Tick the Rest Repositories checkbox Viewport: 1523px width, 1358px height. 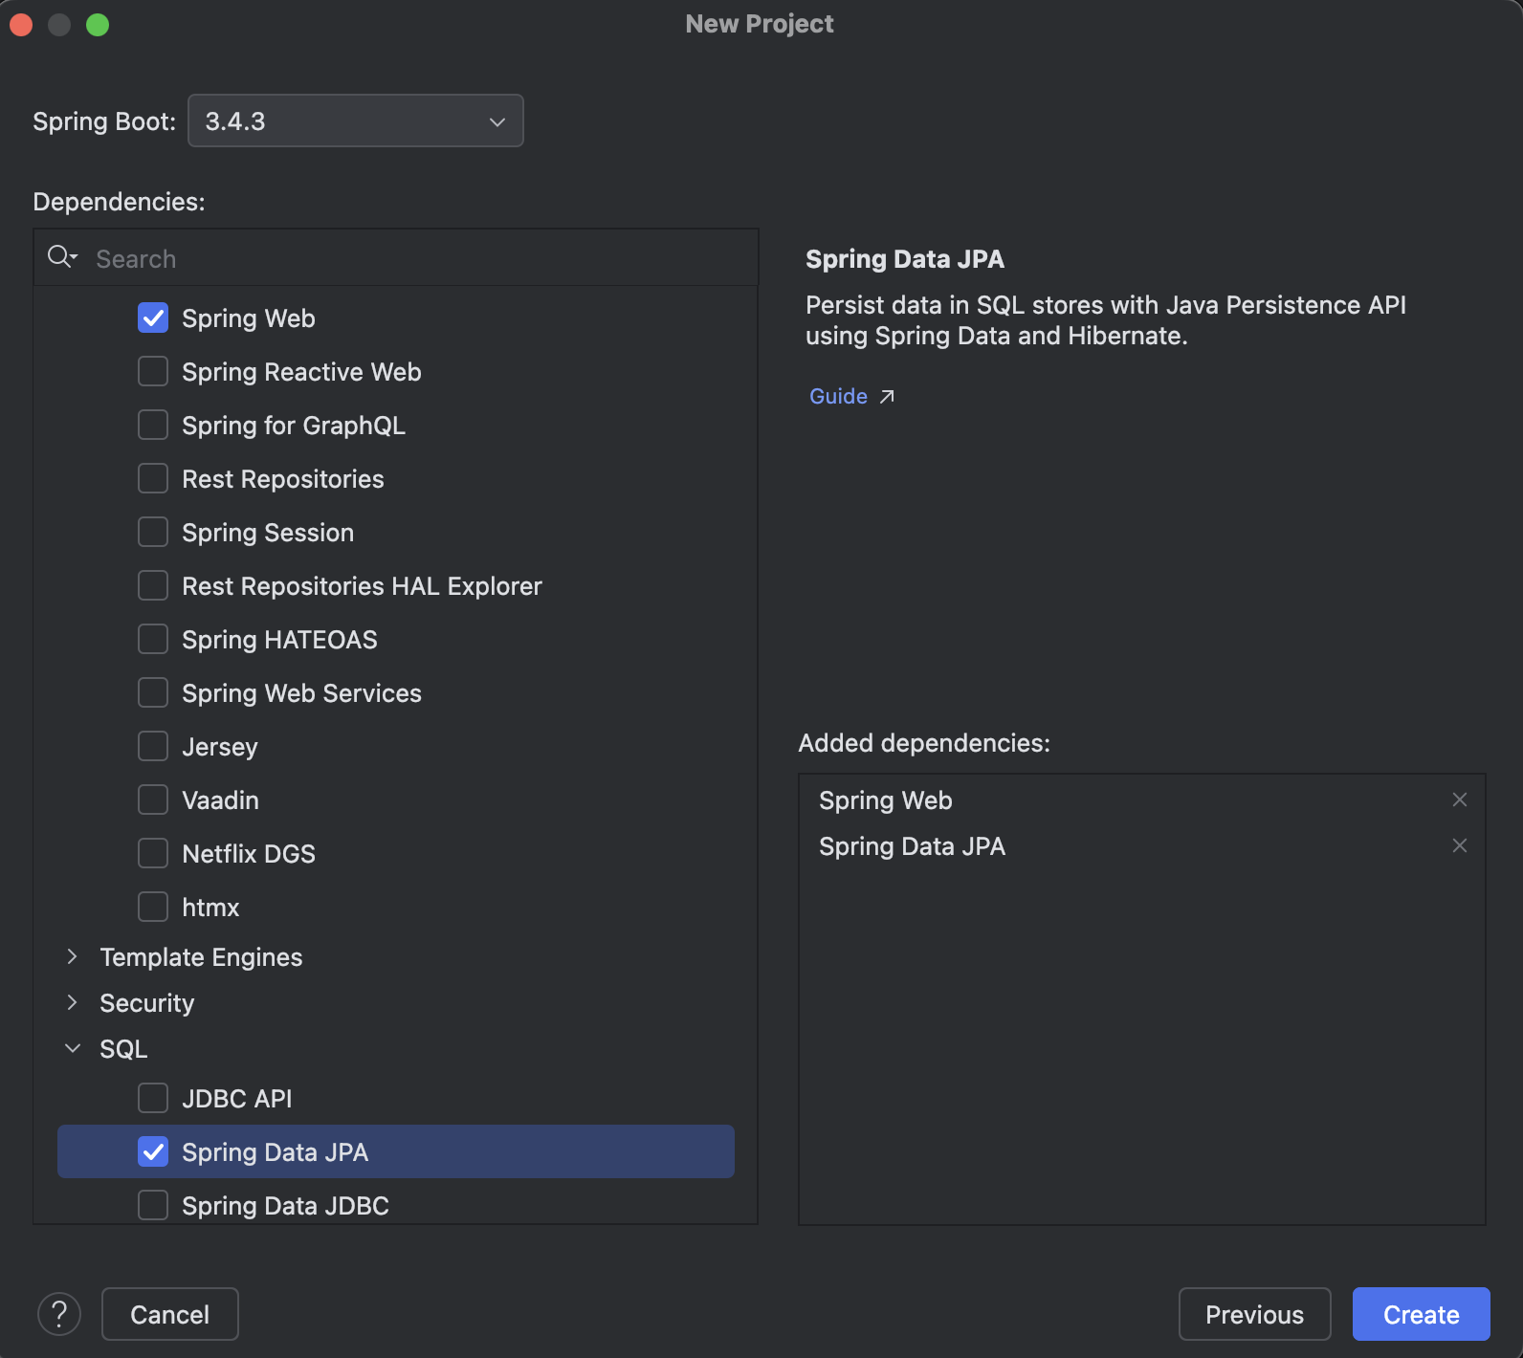[x=153, y=478]
